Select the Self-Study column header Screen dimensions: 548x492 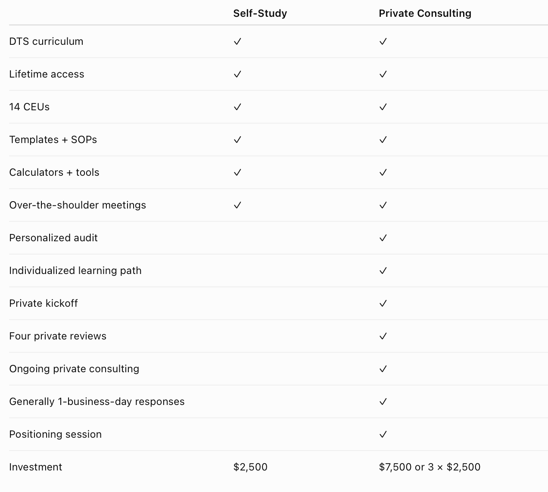click(260, 13)
